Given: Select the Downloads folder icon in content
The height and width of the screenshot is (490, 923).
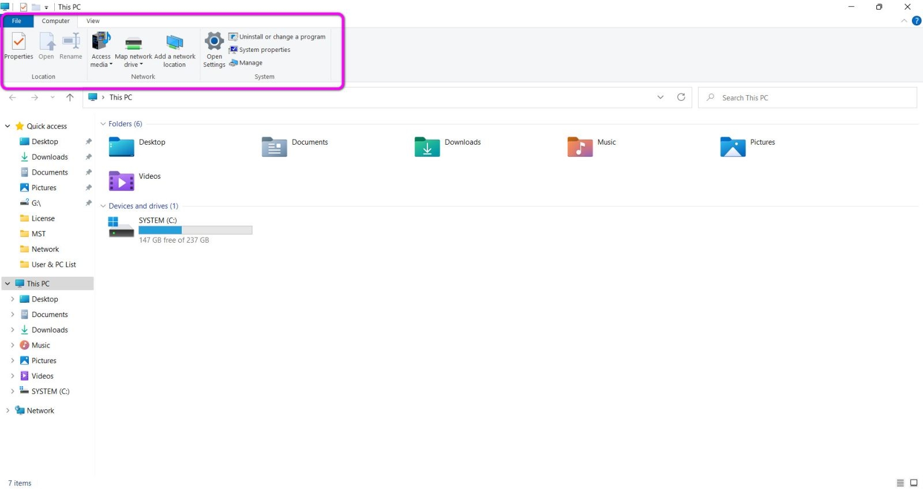Looking at the screenshot, I should [427, 147].
